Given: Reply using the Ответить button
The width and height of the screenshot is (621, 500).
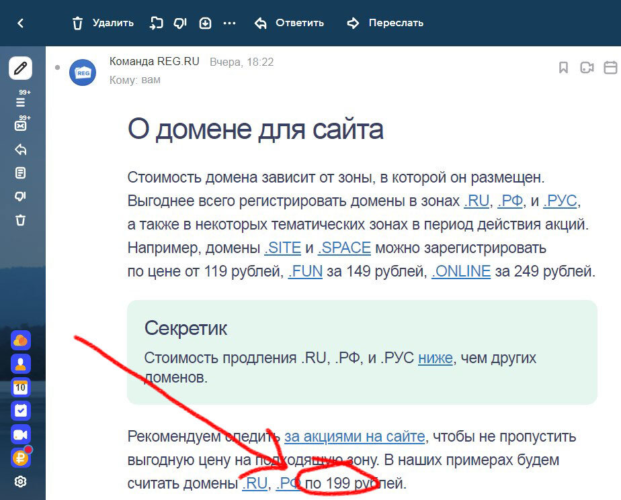Looking at the screenshot, I should (289, 23).
